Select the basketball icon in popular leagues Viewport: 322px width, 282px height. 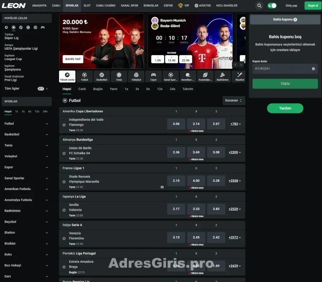pyautogui.click(x=21, y=27)
